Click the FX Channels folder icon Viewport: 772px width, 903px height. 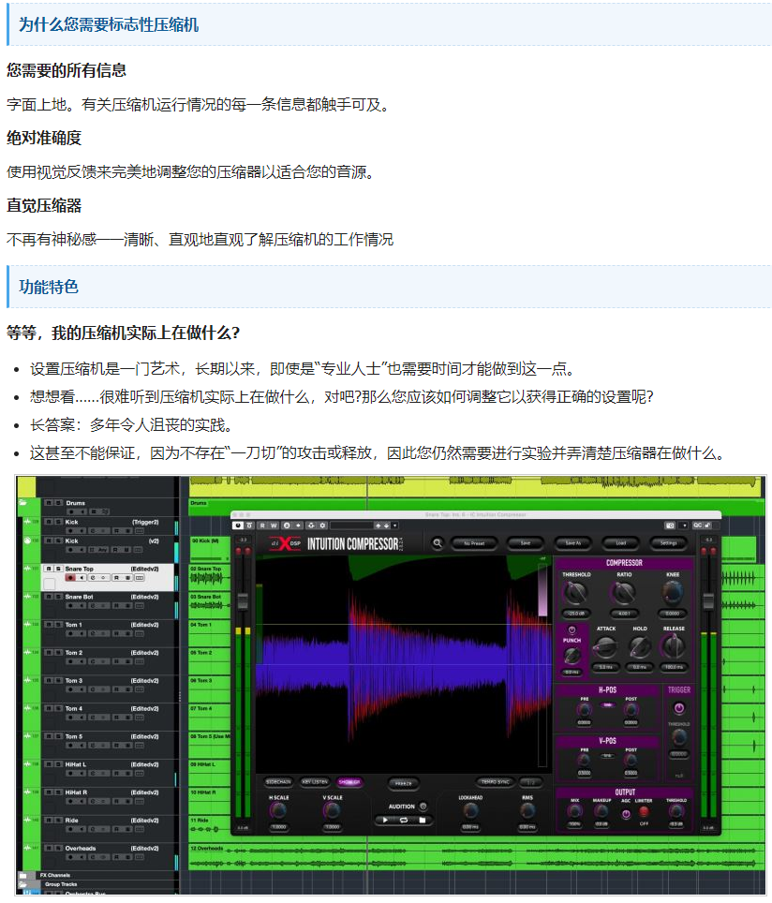23,875
